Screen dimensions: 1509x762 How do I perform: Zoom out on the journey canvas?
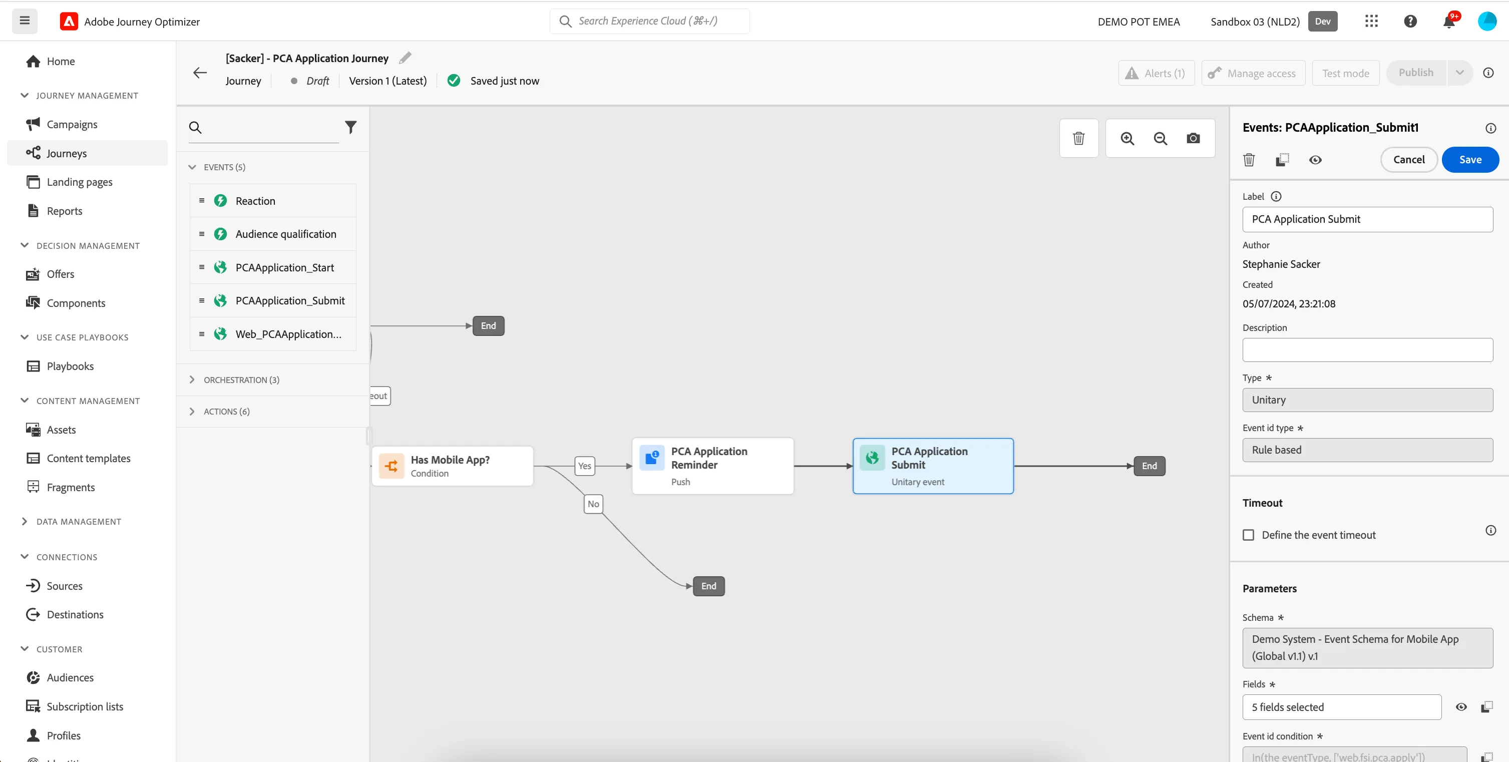(x=1161, y=138)
